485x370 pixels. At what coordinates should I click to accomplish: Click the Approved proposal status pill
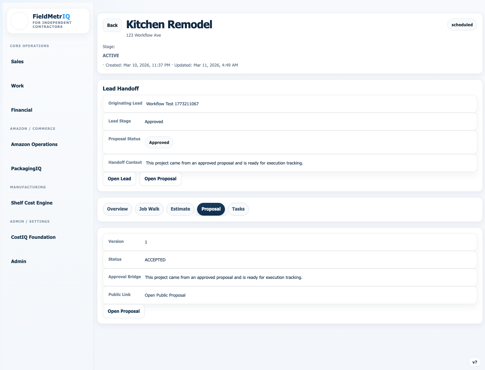click(159, 142)
